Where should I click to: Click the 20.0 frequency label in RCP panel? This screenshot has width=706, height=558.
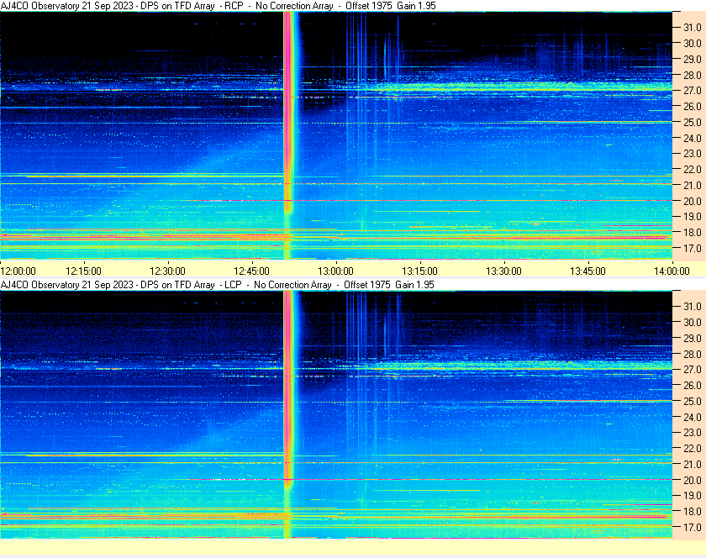pos(693,201)
